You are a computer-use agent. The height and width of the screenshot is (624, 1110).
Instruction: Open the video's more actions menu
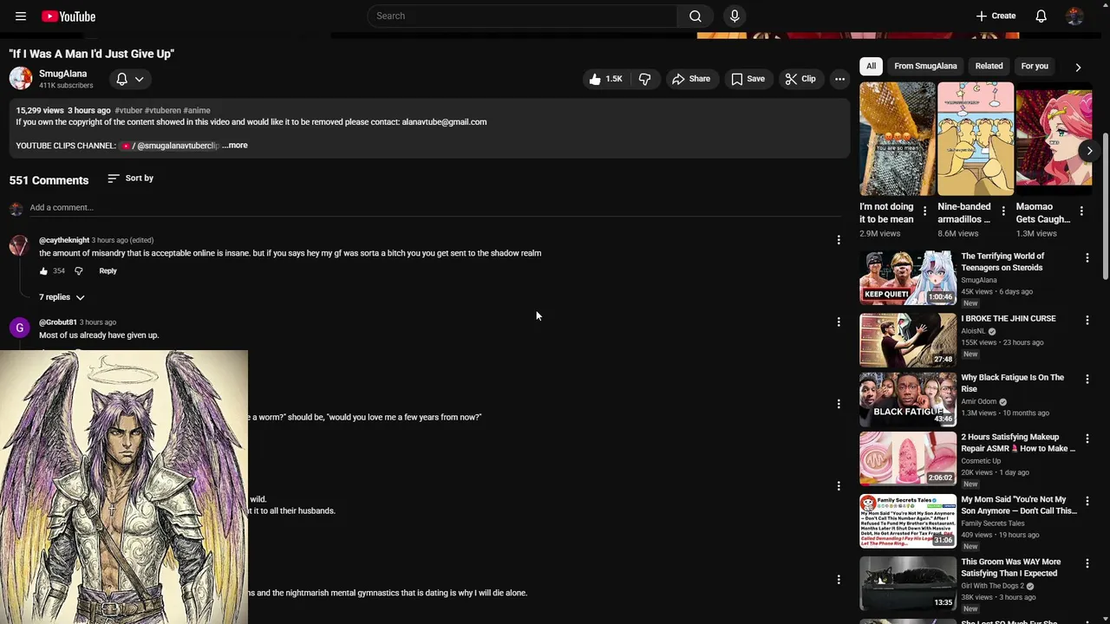point(839,79)
